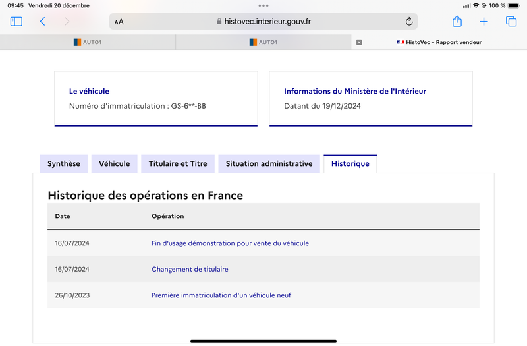
Task: Reload the histovec page
Action: click(408, 22)
